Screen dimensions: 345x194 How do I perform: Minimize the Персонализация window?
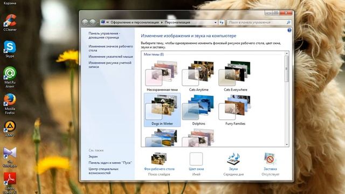coord(268,13)
